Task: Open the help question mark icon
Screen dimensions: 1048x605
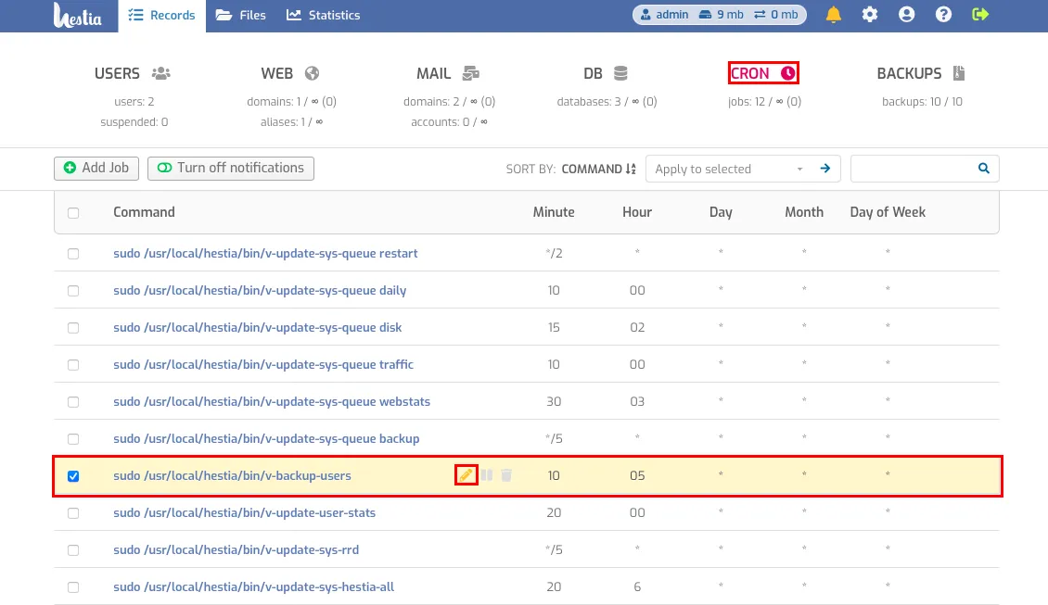Action: (x=943, y=15)
